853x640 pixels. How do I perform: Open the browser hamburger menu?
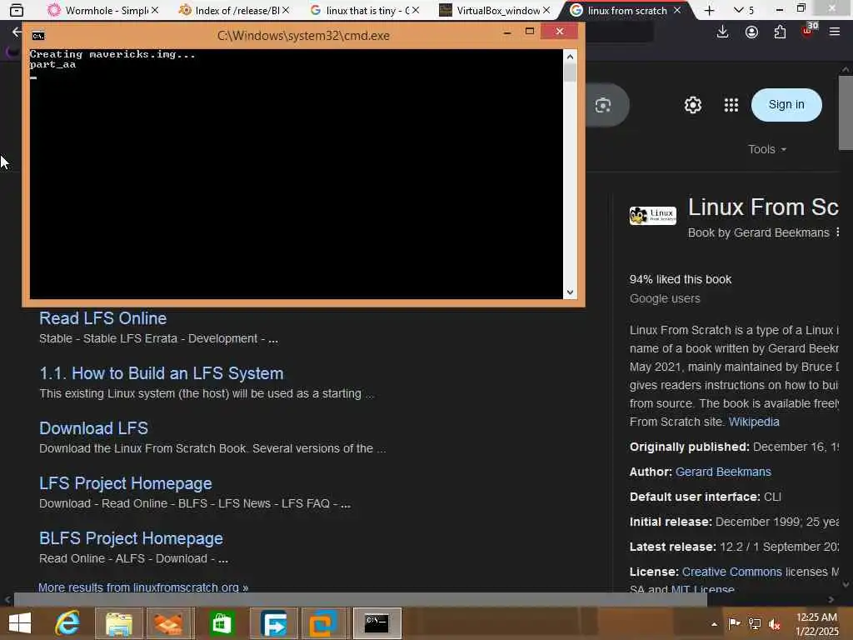835,32
